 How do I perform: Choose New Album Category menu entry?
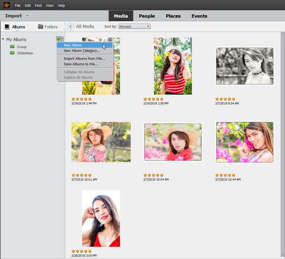tap(85, 51)
